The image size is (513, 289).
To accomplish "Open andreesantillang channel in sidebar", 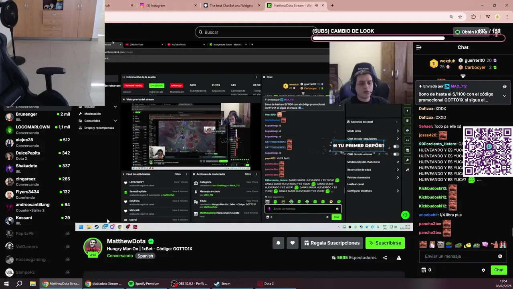I will [x=38, y=207].
